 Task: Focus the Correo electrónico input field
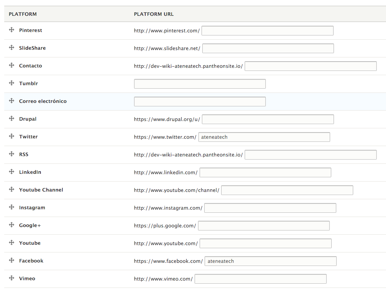pos(200,101)
